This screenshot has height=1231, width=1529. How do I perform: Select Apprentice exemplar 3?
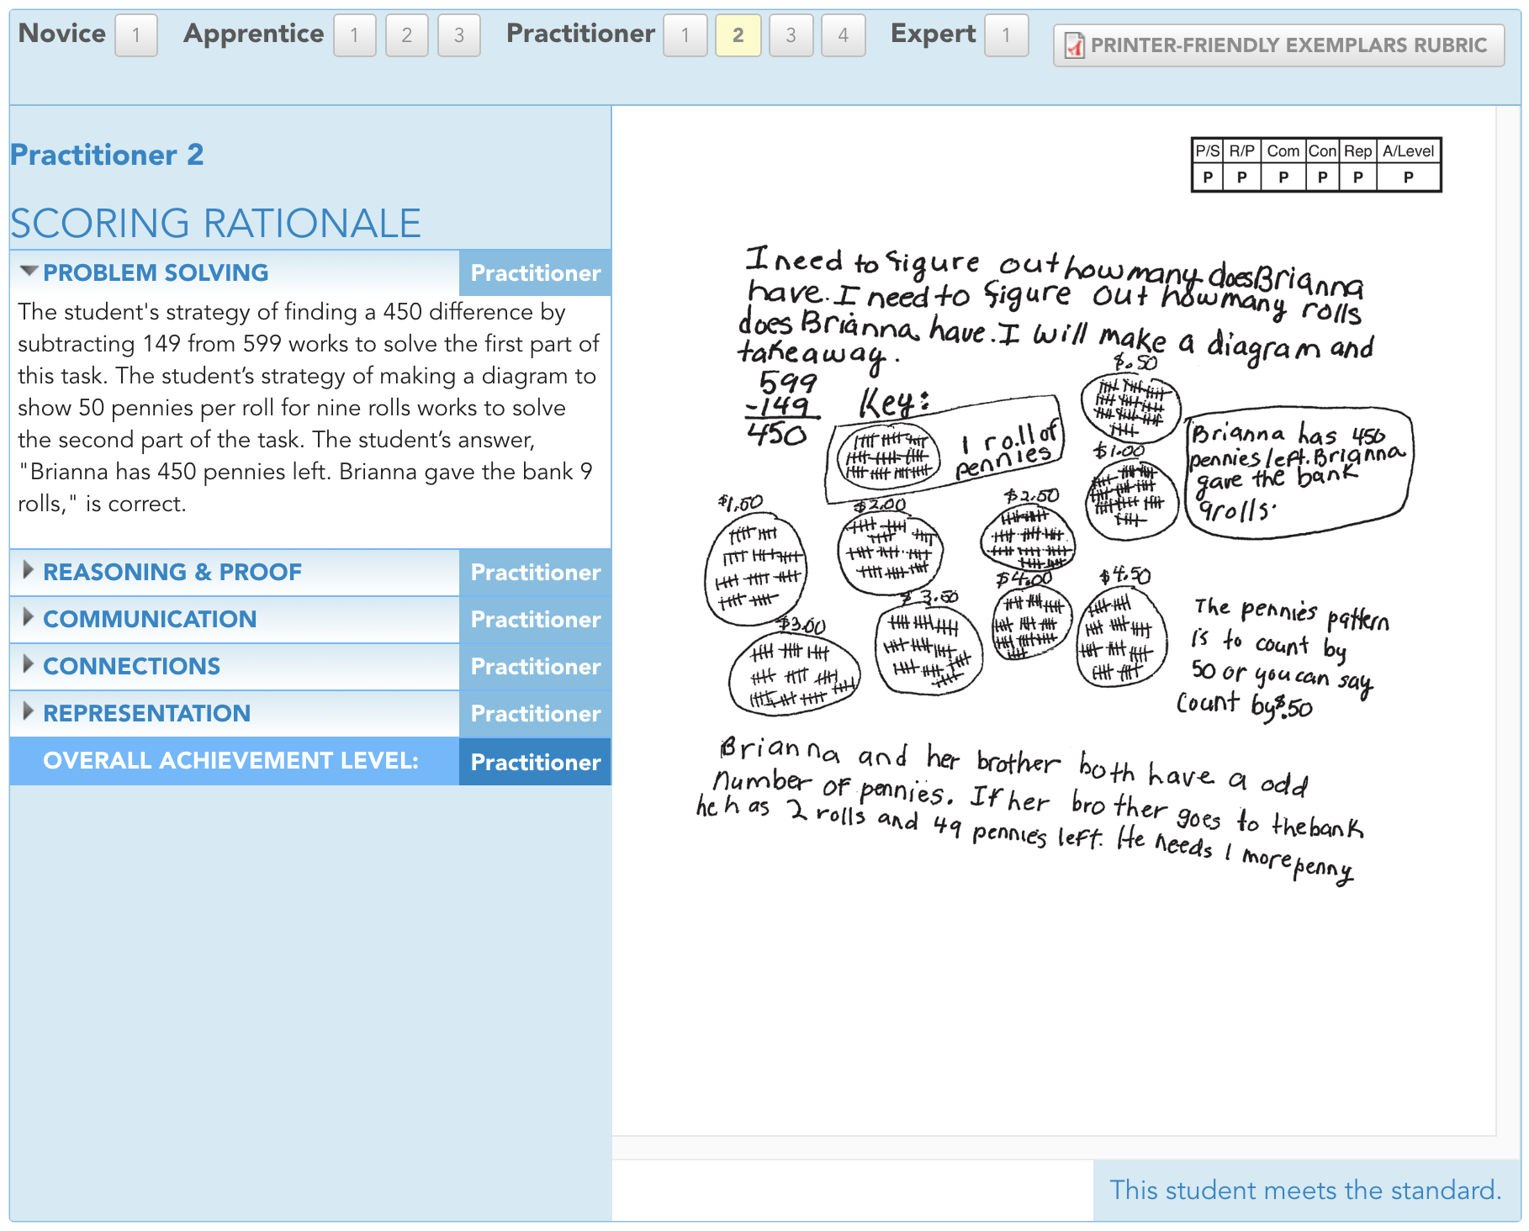point(459,35)
